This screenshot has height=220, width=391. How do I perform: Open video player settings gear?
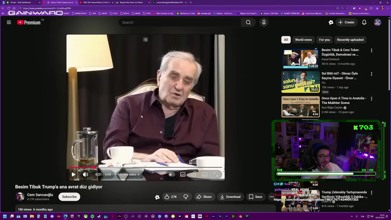click(194, 174)
